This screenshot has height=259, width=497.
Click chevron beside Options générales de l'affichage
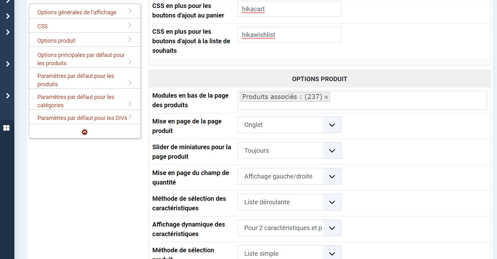130,11
